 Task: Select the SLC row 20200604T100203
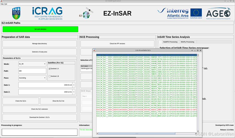click(147, 80)
